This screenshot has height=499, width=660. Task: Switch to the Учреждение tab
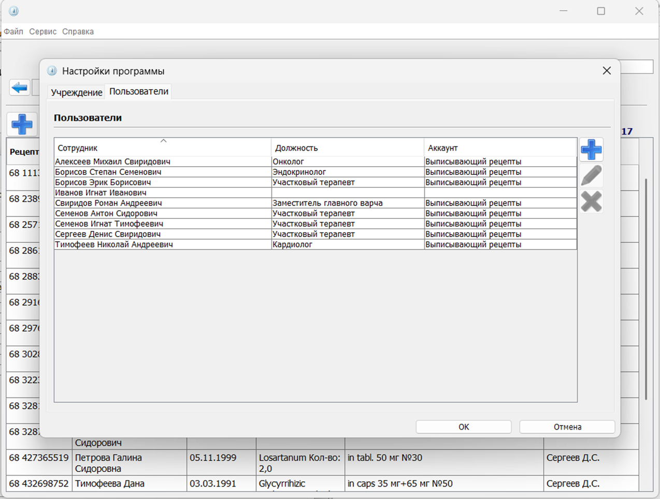(x=77, y=92)
